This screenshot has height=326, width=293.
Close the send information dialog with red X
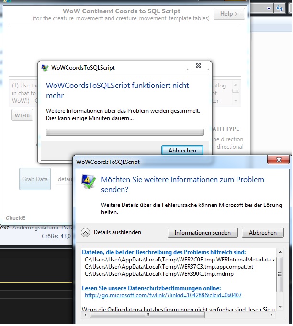coord(279,160)
